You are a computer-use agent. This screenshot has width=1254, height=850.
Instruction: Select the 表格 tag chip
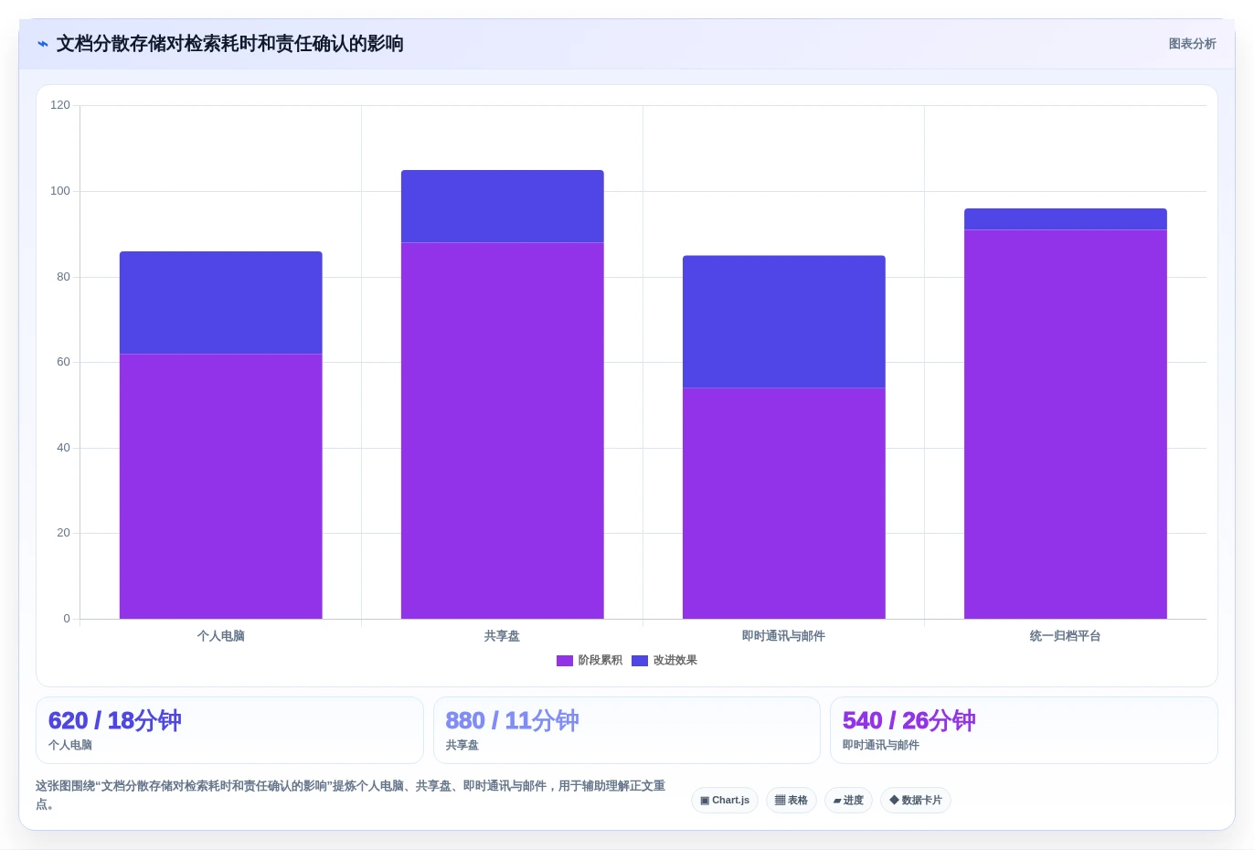click(792, 801)
